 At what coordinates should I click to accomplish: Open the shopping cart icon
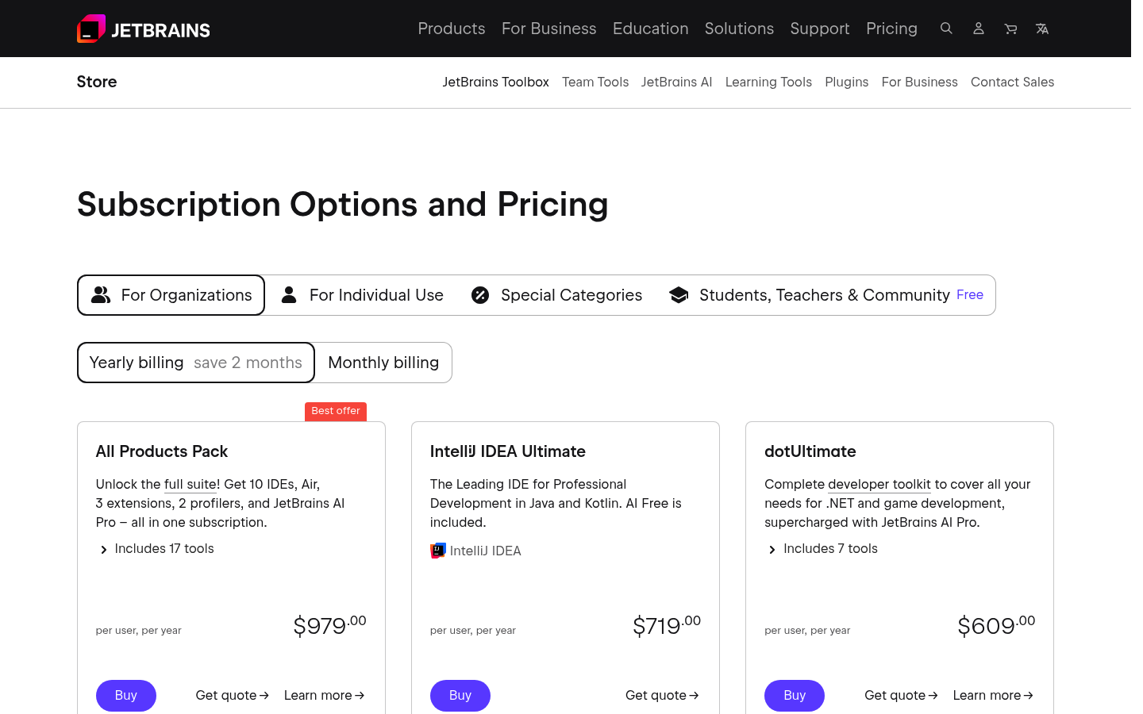click(1010, 29)
